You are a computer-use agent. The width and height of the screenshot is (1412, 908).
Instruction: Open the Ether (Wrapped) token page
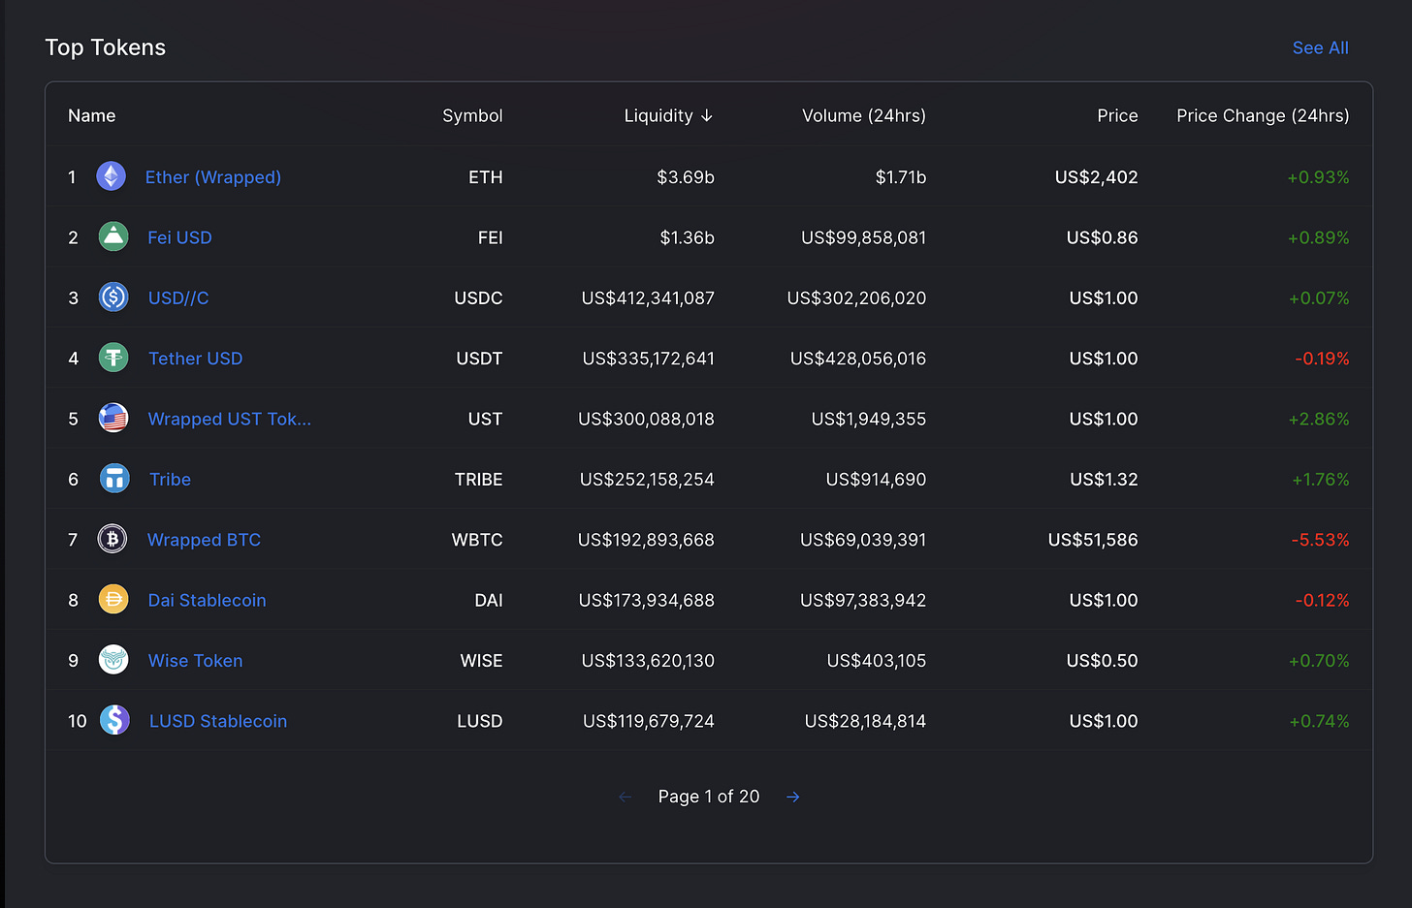click(213, 177)
